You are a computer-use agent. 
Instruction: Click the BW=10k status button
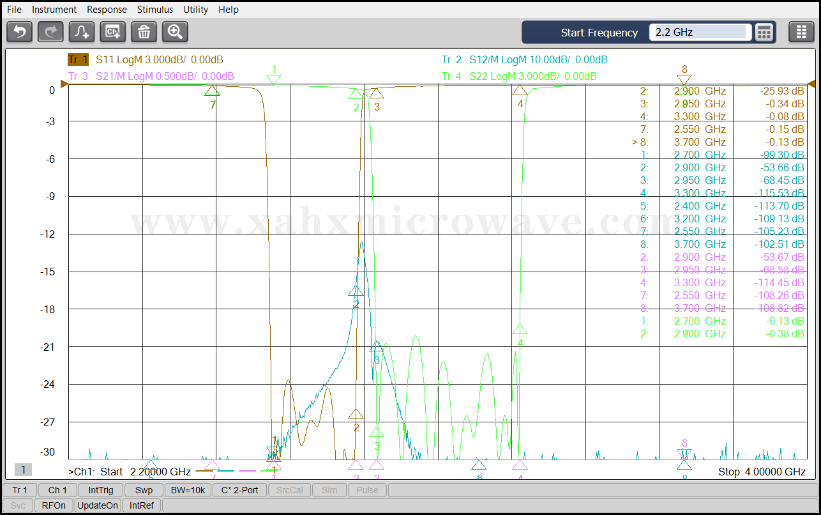point(188,490)
